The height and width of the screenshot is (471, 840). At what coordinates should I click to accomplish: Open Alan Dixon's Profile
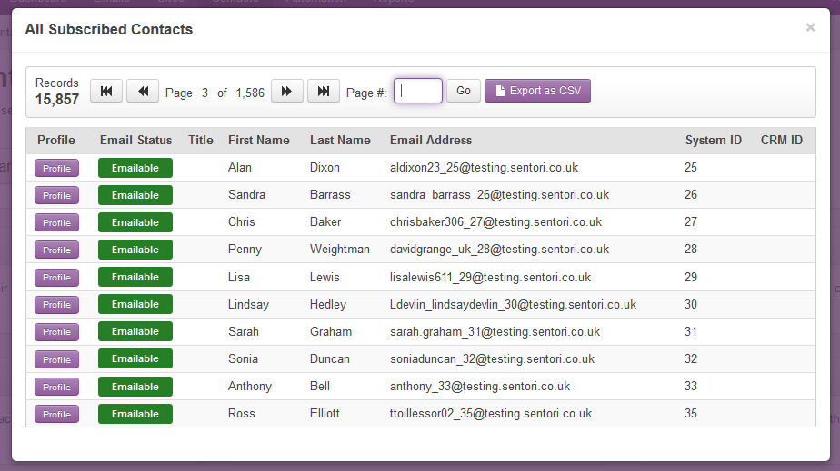(56, 168)
